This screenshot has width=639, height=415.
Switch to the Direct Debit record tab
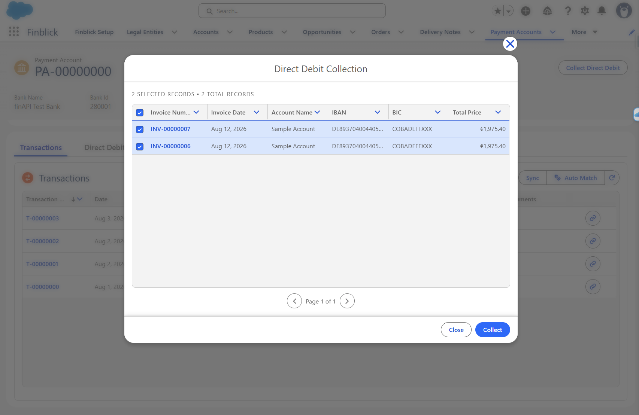click(105, 147)
